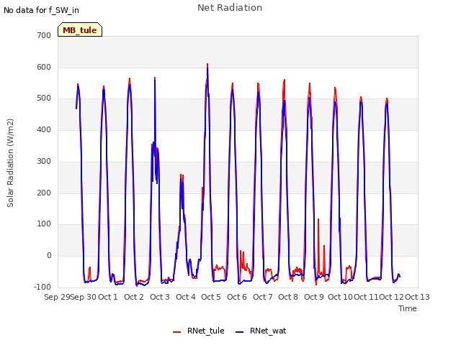Click the 200 y-axis tick label
461x345 pixels.
pyautogui.click(x=44, y=193)
